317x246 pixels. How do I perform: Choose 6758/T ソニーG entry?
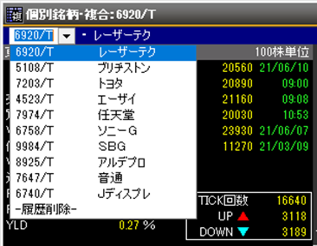[x=103, y=131]
